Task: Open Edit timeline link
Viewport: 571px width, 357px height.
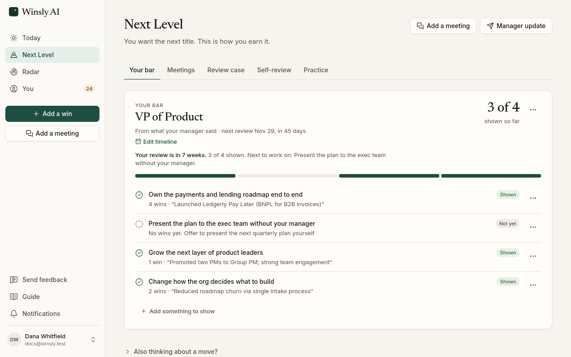Action: click(x=156, y=142)
